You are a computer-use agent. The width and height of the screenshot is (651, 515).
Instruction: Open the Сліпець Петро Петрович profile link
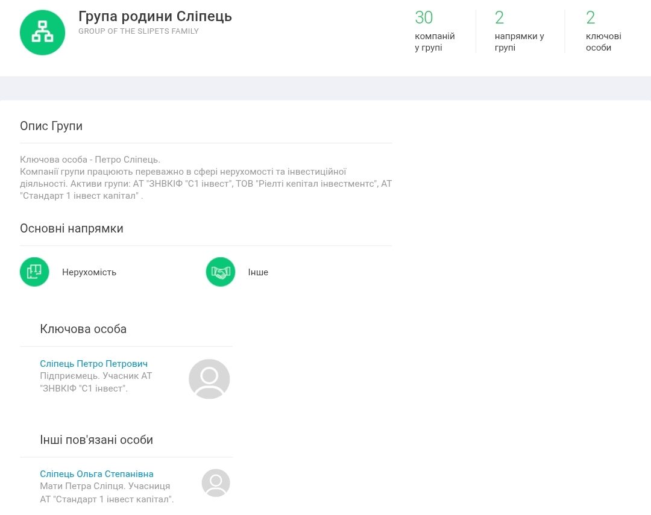(93, 364)
